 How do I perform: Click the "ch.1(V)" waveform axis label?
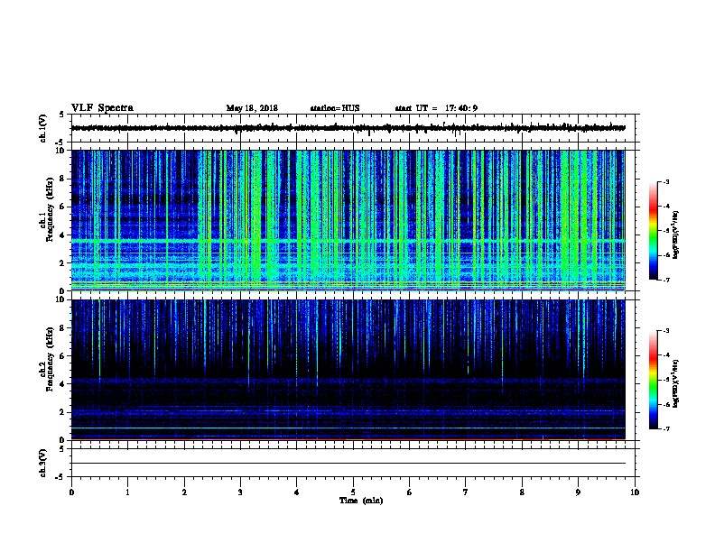[43, 128]
